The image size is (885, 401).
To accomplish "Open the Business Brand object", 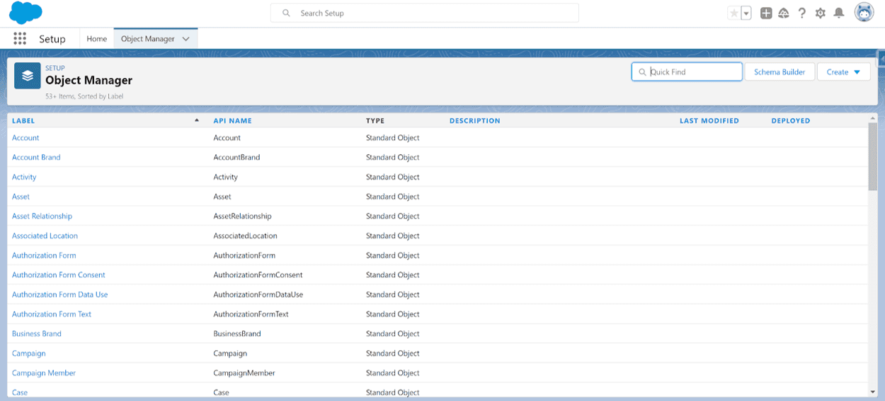I will 37,334.
